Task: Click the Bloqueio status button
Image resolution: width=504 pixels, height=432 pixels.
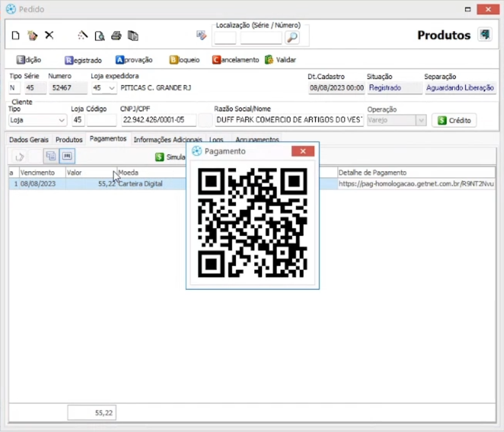Action: tap(184, 60)
